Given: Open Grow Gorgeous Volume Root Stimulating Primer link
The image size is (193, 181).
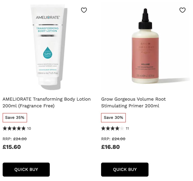Looking at the screenshot, I should 133,102.
